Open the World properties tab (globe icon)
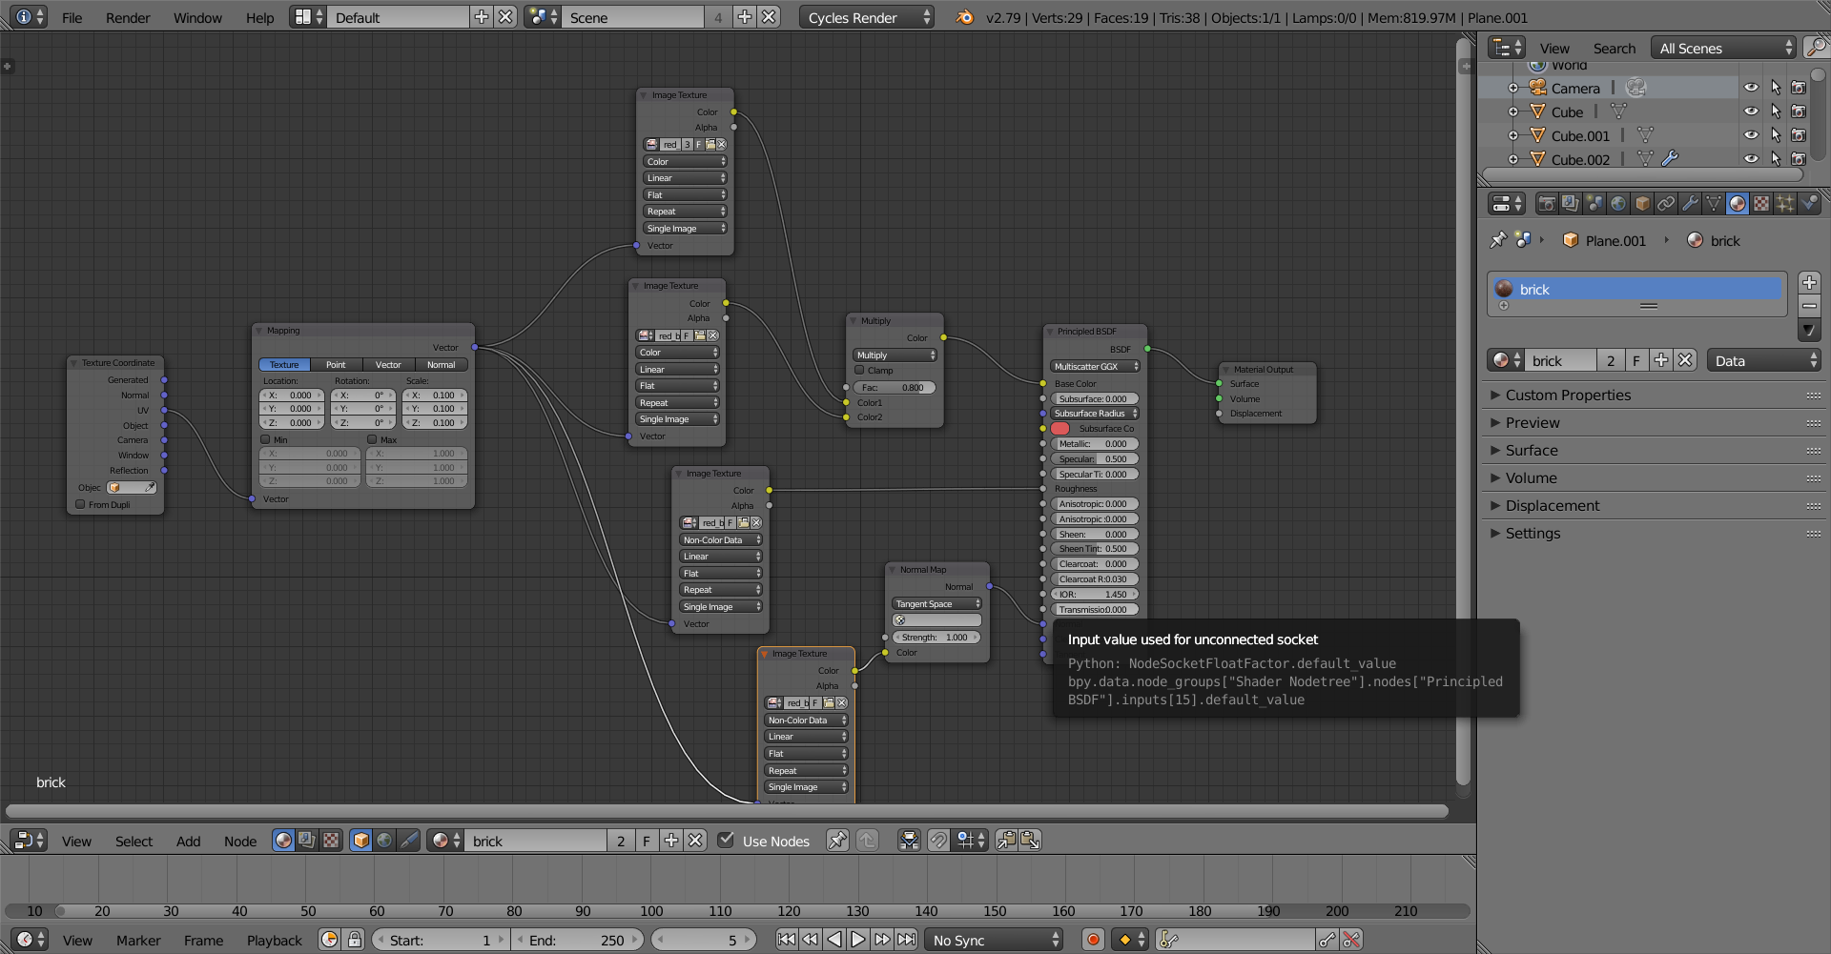Image resolution: width=1831 pixels, height=954 pixels. (1618, 203)
